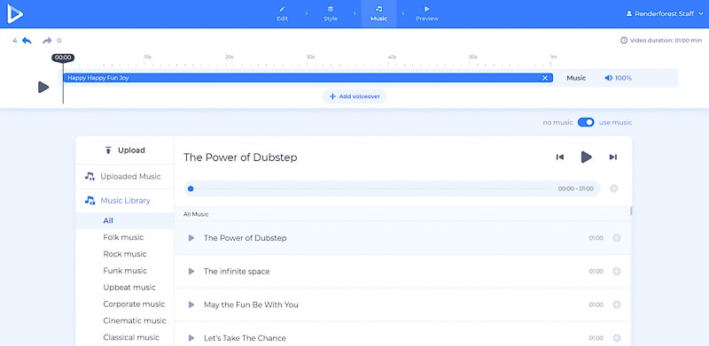The height and width of the screenshot is (346, 709).
Task: Click the Renderforest logo icon
Action: pos(15,13)
